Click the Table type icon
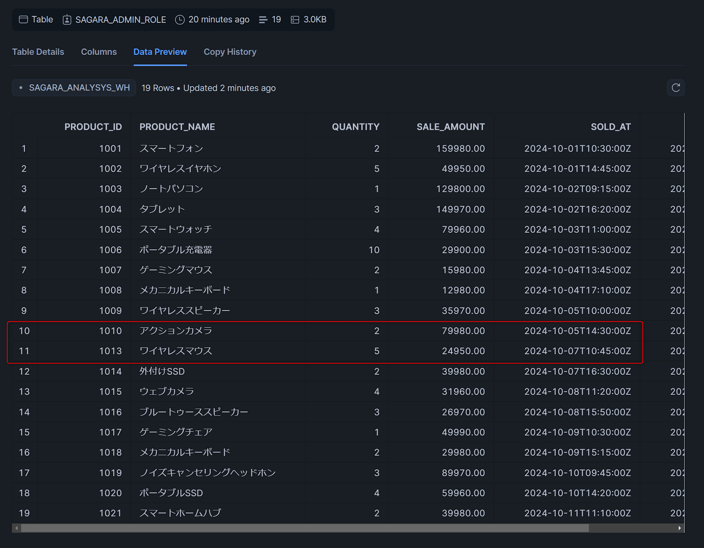704x548 pixels. (23, 19)
